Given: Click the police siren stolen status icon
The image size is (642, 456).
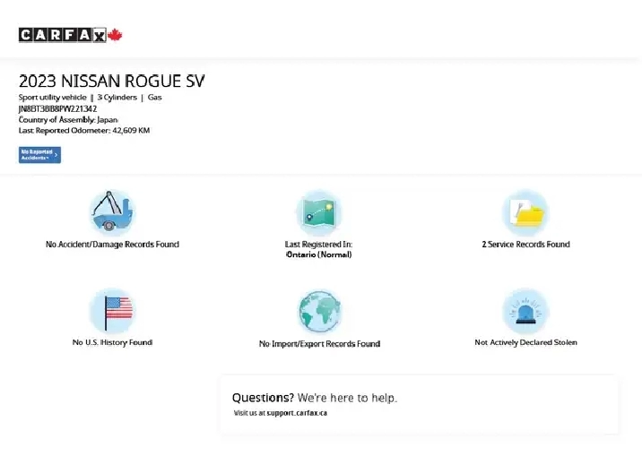Looking at the screenshot, I should pyautogui.click(x=525, y=311).
